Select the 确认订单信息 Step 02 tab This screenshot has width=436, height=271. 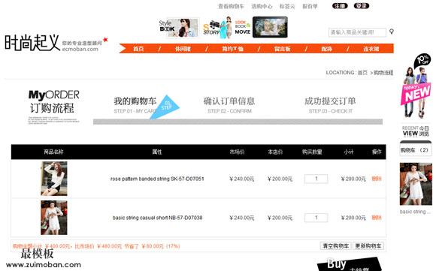click(x=229, y=105)
